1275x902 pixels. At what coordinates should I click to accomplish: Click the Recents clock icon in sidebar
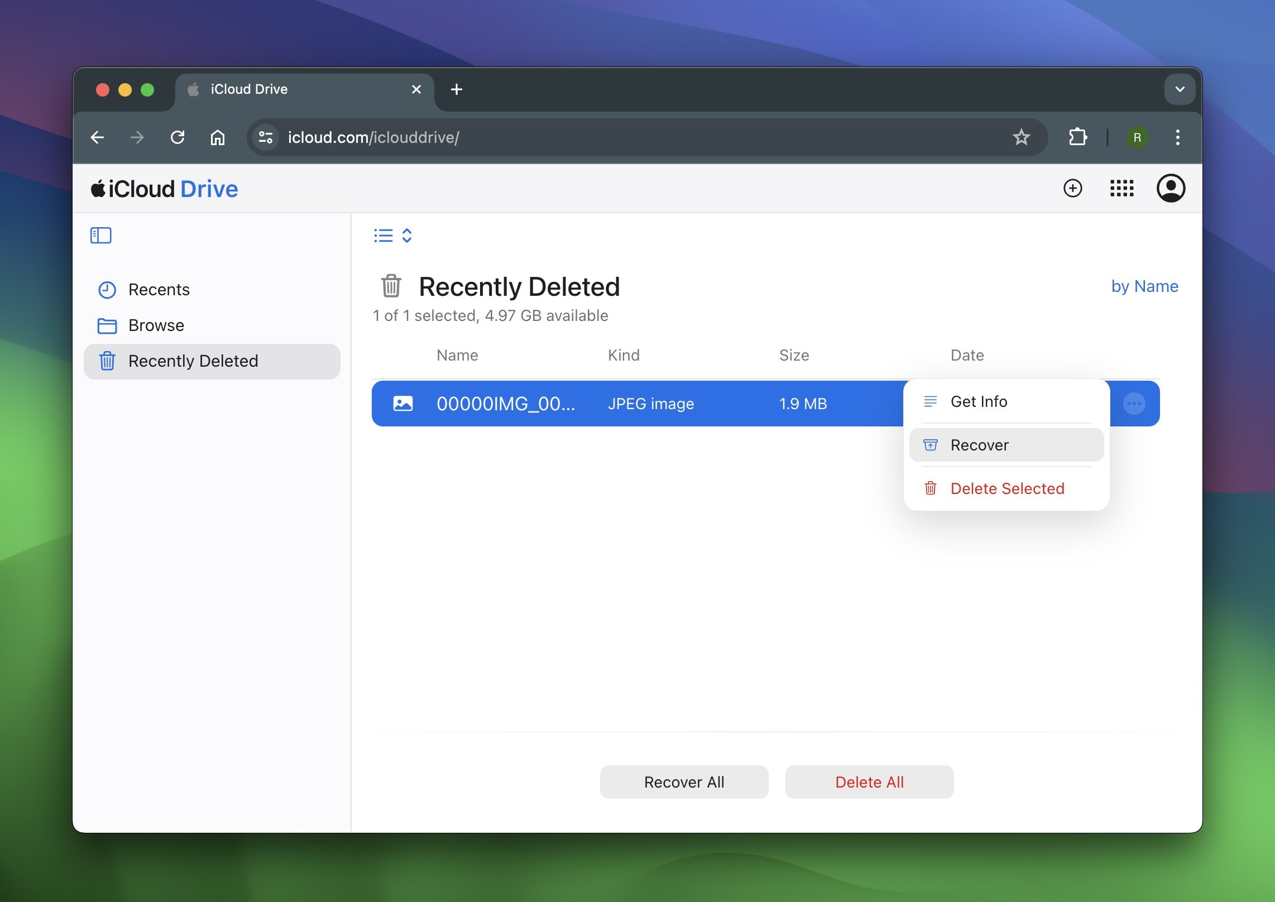pos(107,289)
